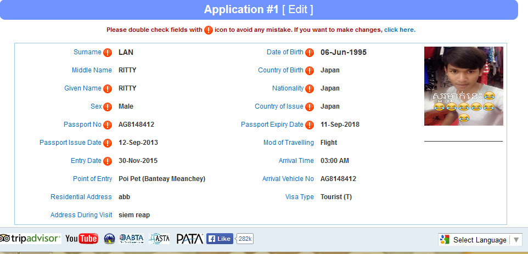Click the Country of Birth value Japan
The image size is (528, 254).
coord(330,70)
